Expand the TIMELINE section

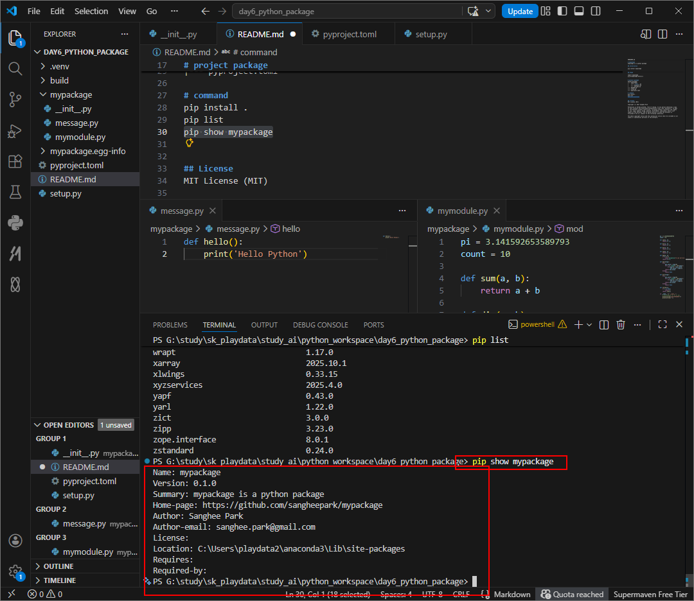(x=85, y=580)
